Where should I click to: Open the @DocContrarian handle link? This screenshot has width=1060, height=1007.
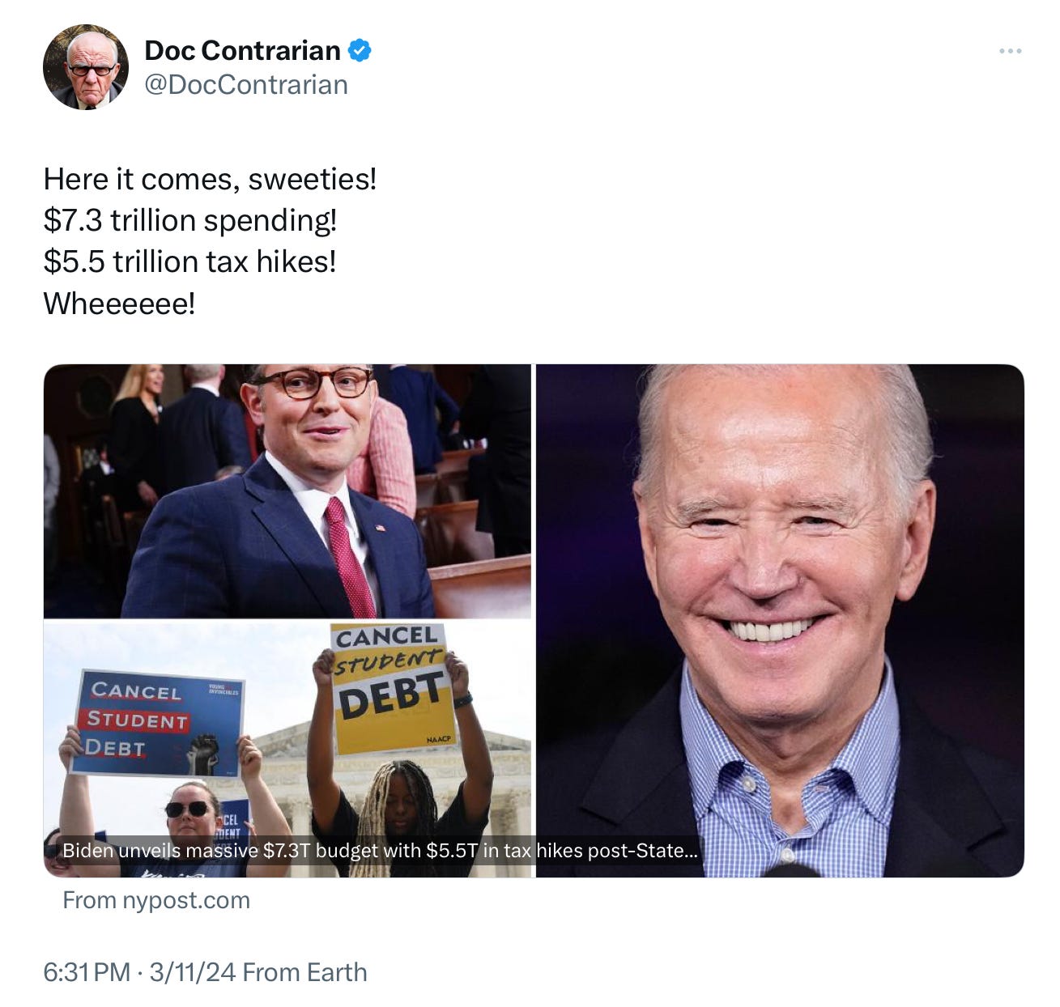(x=246, y=84)
